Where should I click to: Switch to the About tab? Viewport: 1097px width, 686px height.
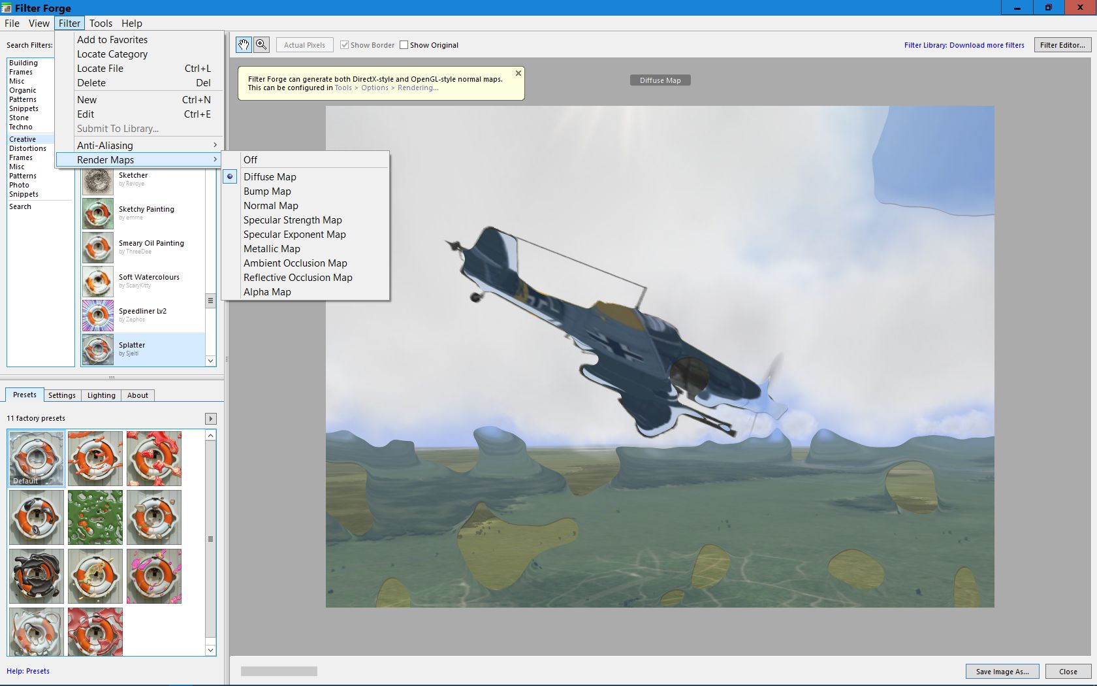point(138,395)
